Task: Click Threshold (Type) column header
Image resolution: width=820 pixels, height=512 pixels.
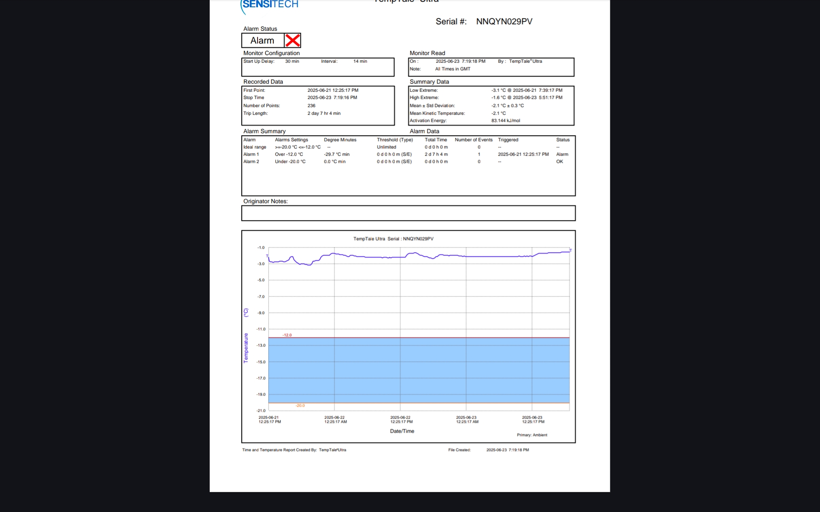Action: tap(395, 140)
